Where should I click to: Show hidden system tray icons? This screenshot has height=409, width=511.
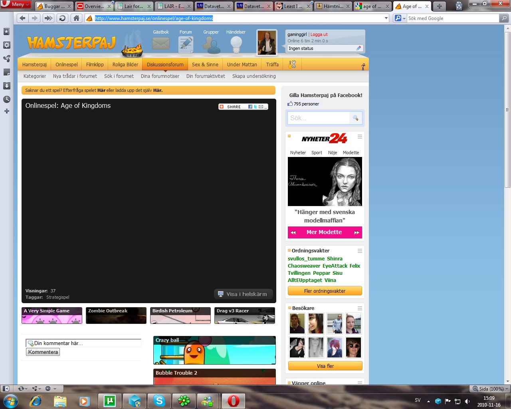click(x=428, y=401)
